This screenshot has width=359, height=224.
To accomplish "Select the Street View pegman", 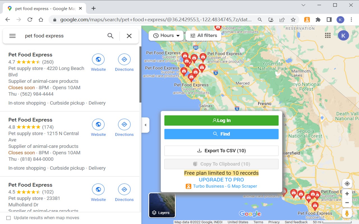I will 347,213.
